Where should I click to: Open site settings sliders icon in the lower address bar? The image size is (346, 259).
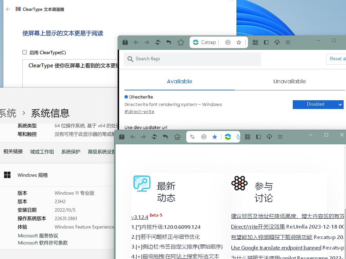click(192, 137)
